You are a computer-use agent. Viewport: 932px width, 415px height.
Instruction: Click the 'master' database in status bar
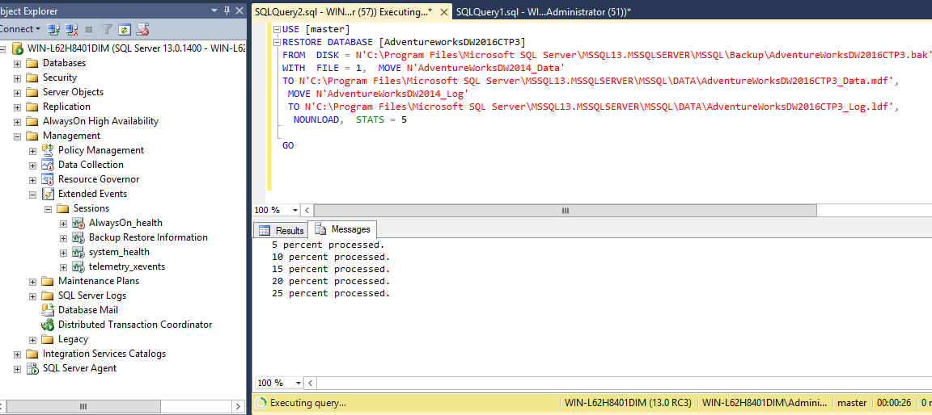point(852,403)
